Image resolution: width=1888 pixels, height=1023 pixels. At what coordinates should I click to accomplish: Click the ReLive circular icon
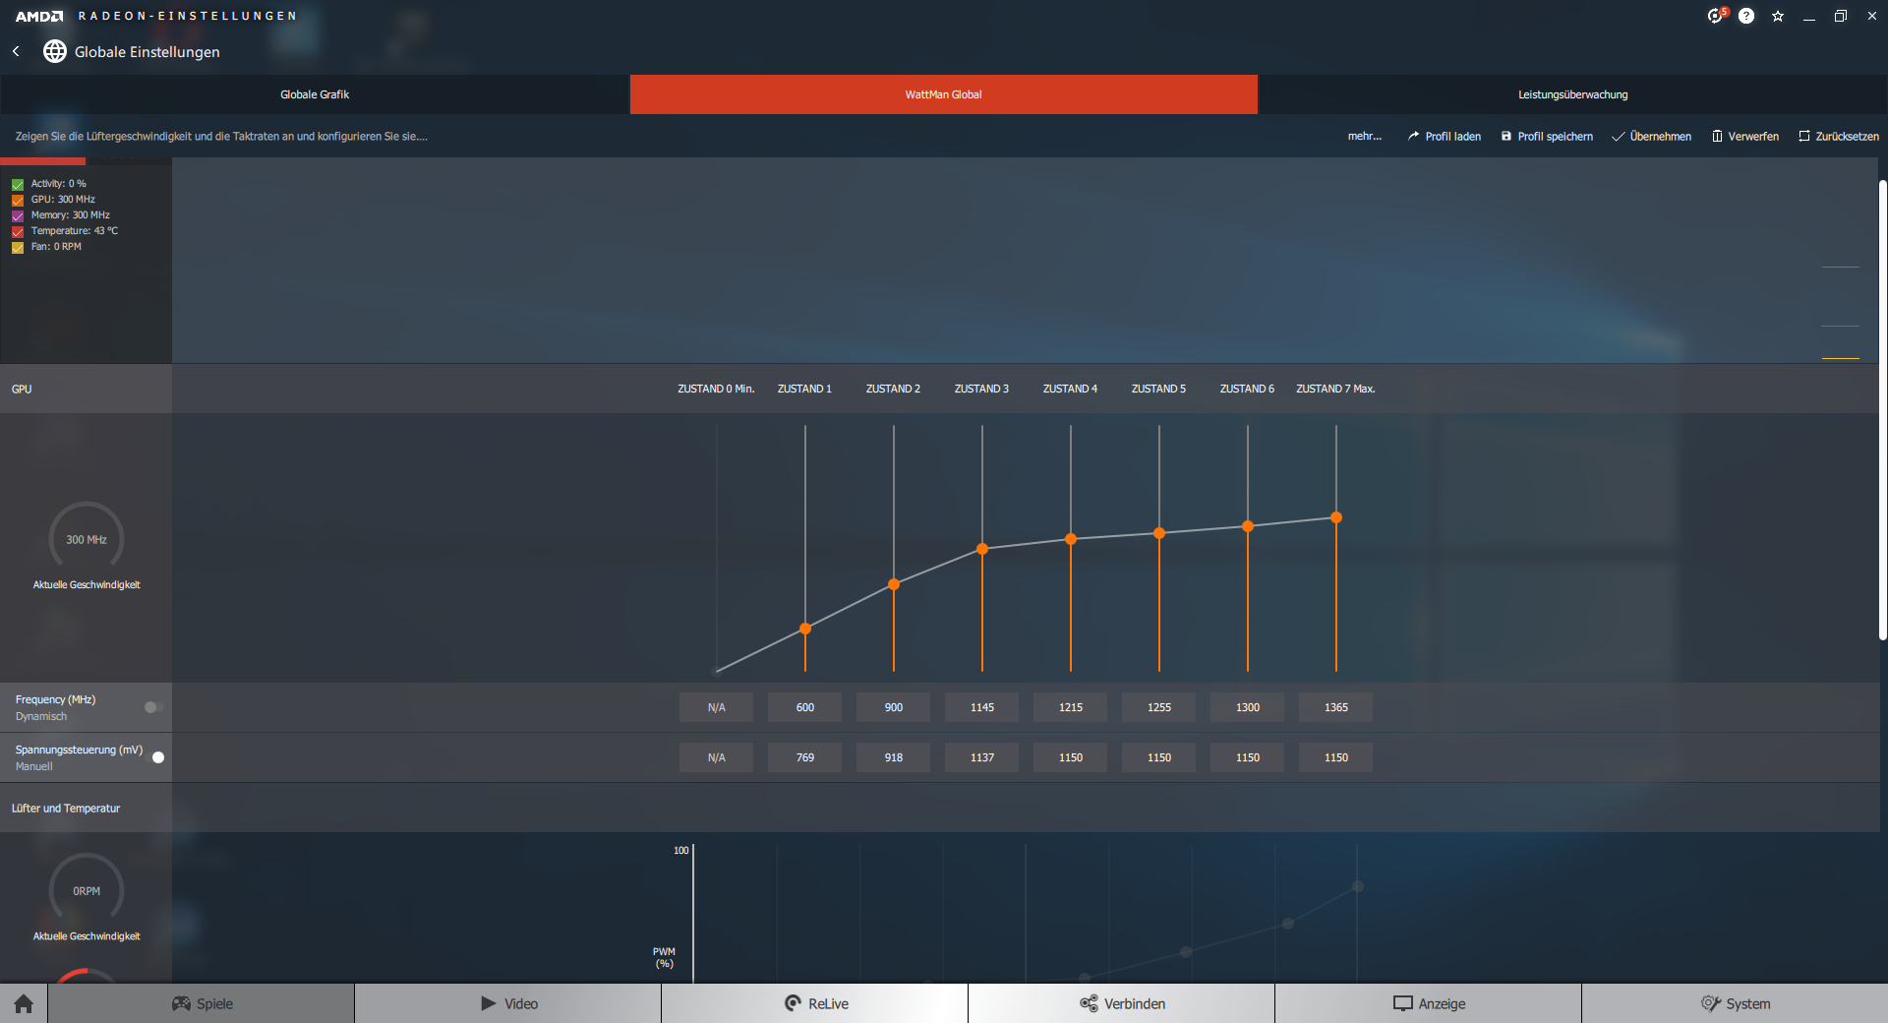click(x=794, y=1003)
